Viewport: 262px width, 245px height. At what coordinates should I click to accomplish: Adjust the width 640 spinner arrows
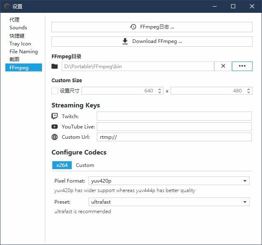(x=160, y=91)
